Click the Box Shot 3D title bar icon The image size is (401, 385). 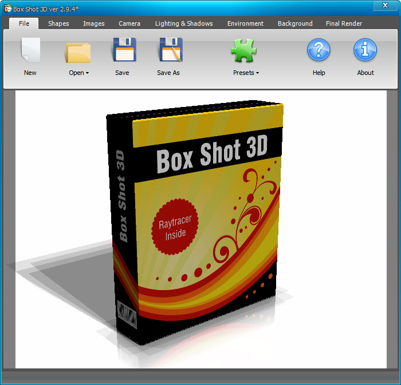tap(7, 7)
